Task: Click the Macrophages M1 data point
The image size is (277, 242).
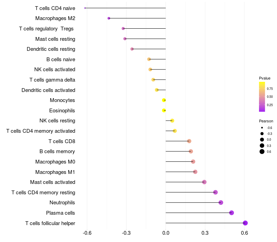Action: 195,172
